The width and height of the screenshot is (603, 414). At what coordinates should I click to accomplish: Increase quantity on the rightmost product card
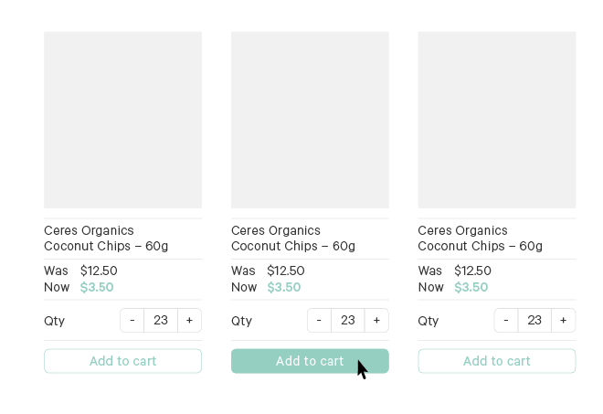563,321
